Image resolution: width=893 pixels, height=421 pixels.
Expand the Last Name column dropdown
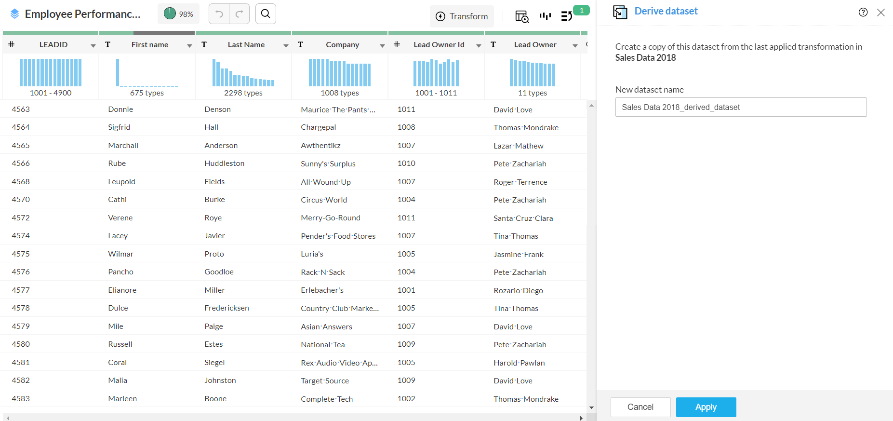tap(286, 45)
